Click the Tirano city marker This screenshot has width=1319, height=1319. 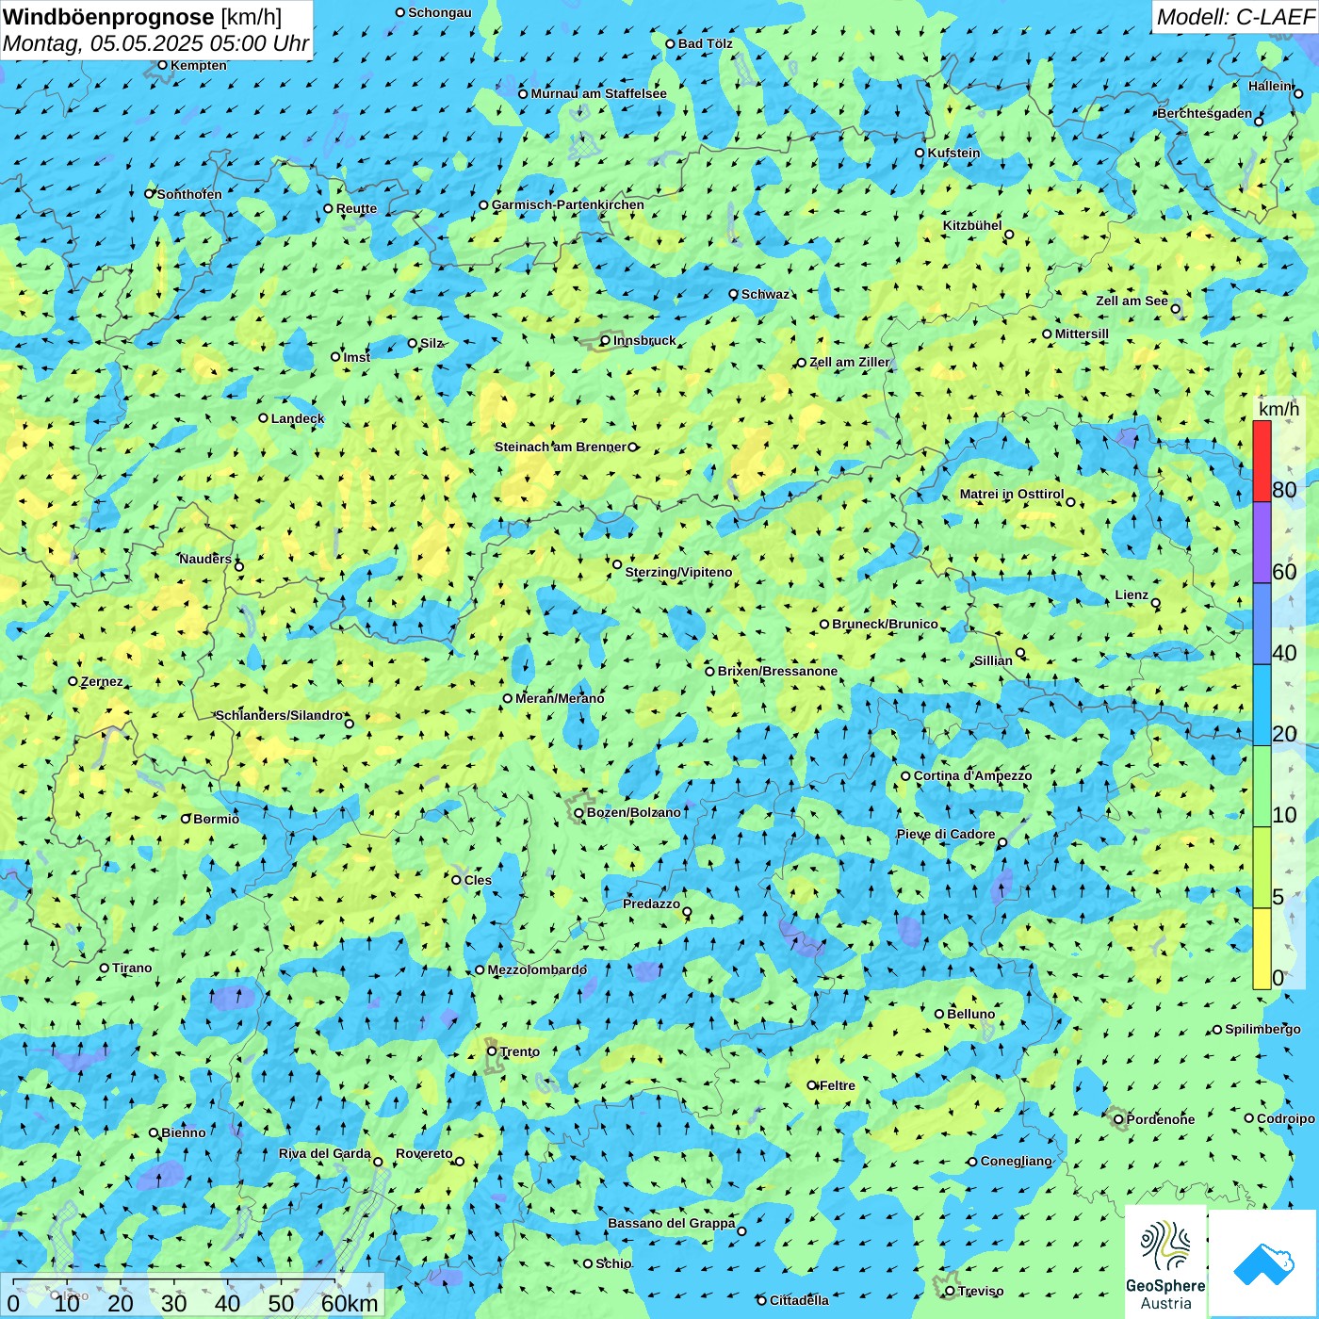coord(105,968)
